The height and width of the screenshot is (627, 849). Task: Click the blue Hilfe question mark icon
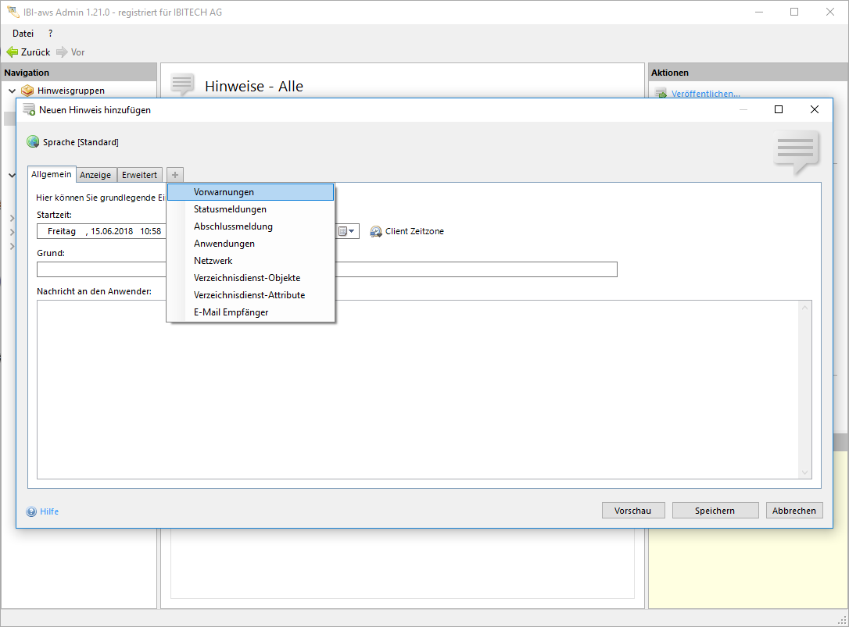click(31, 512)
